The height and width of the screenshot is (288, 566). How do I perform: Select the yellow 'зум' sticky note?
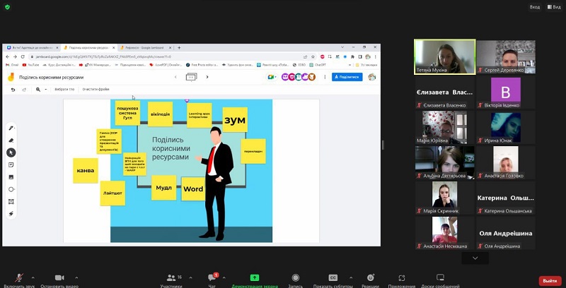point(235,120)
